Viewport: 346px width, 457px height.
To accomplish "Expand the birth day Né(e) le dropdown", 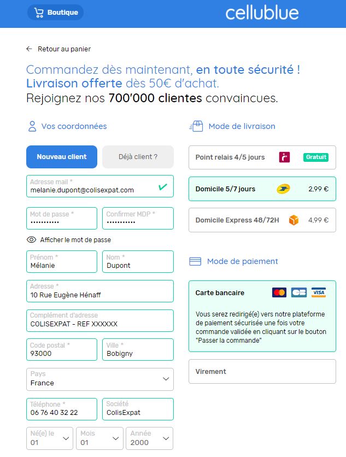I will (50, 438).
